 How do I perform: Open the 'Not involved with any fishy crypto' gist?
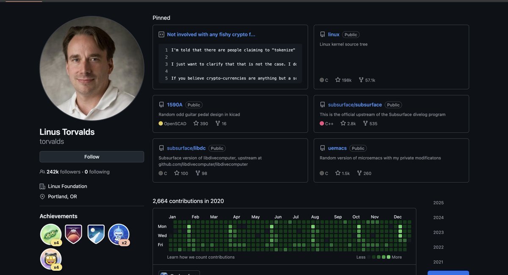click(211, 35)
